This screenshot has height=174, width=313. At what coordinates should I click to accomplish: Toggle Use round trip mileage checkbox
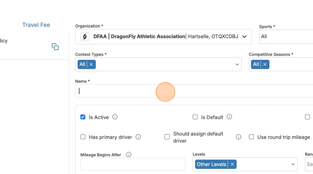pos(251,137)
